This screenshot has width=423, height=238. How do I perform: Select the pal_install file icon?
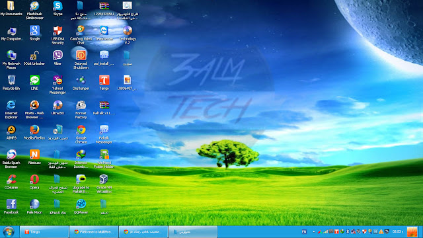click(104, 58)
